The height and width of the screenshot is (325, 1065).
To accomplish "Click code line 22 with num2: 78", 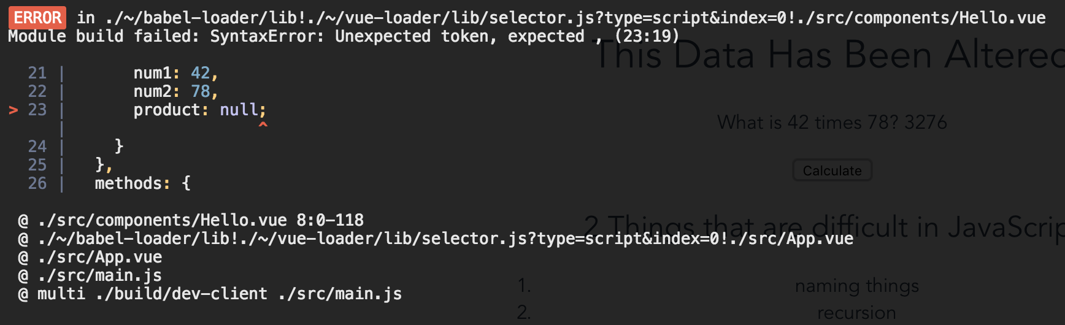I will (175, 91).
